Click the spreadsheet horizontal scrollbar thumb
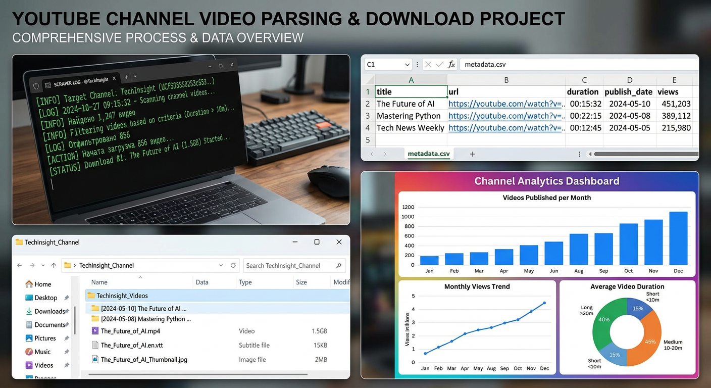Viewport: 711px width, 388px height. click(x=646, y=154)
